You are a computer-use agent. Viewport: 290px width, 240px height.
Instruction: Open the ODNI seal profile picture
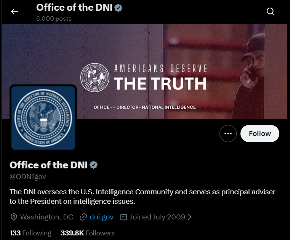[x=43, y=117]
